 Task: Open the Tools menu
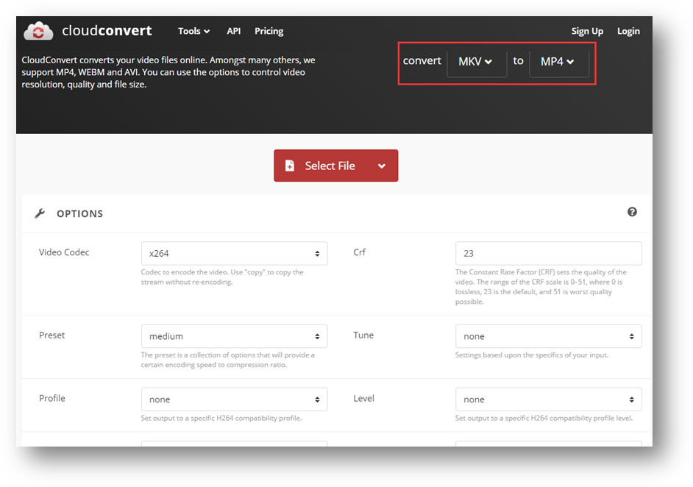click(193, 31)
